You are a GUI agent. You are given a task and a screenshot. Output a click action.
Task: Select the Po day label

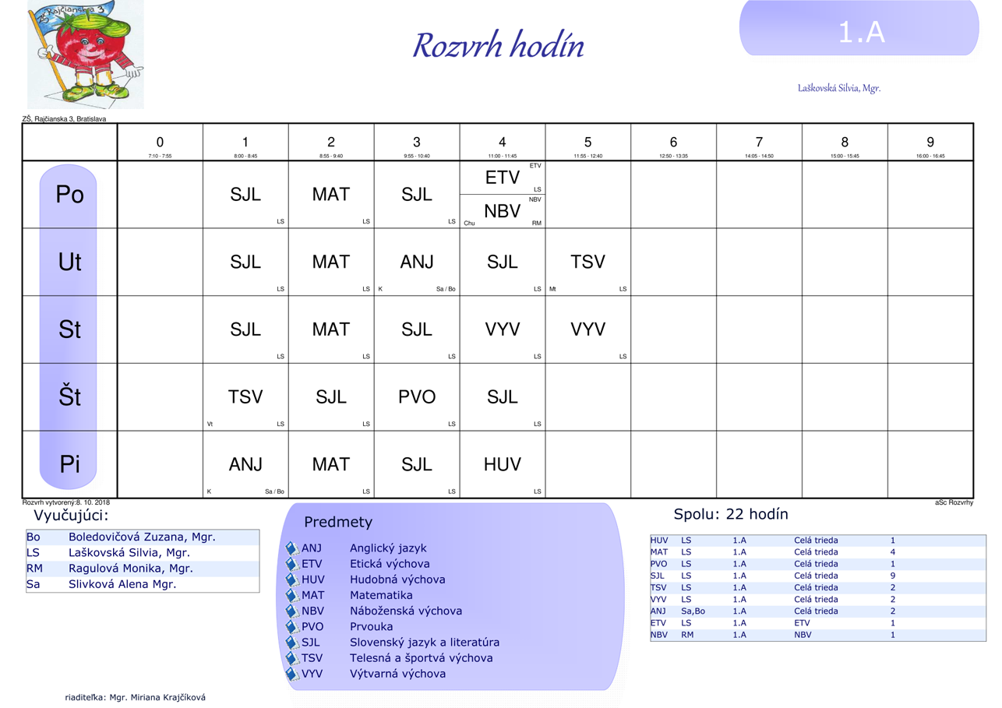pos(69,194)
